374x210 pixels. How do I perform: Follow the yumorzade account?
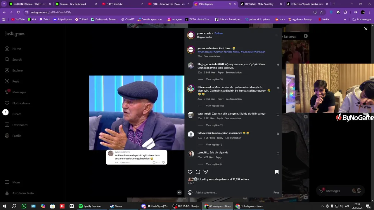pos(219,33)
